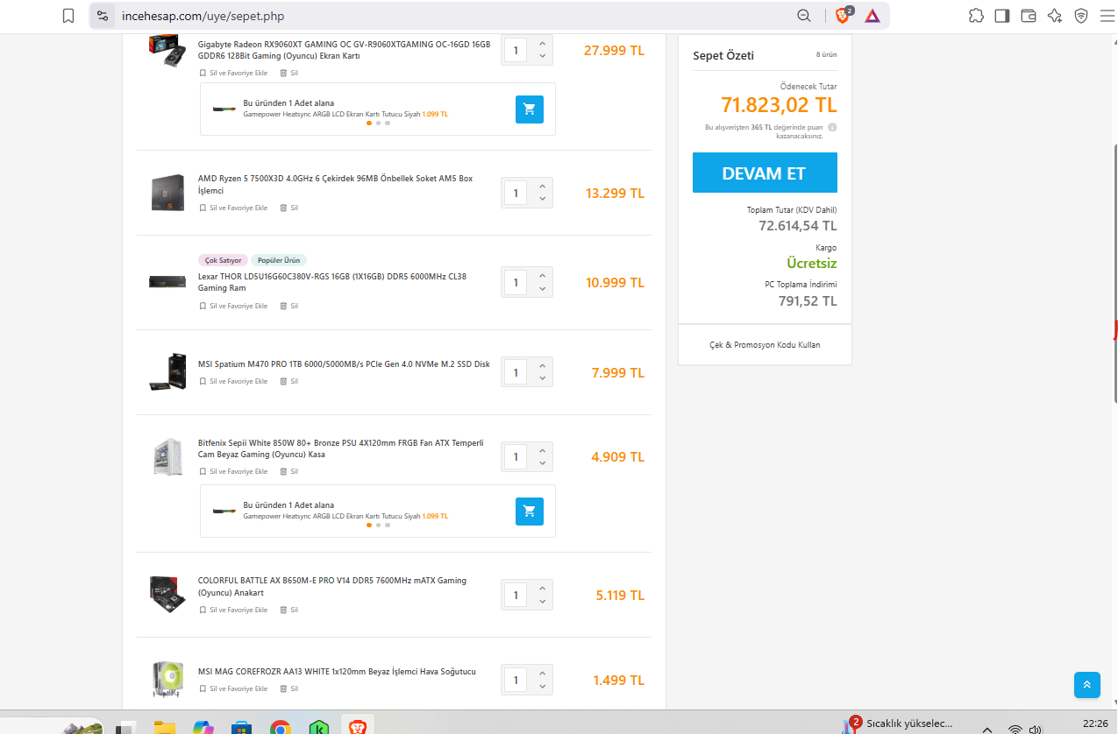Click DEVAM ET button
1118x734 pixels.
tap(765, 173)
